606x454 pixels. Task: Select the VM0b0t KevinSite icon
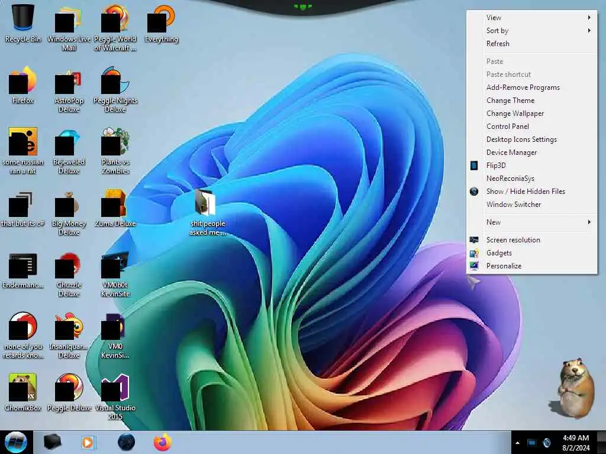(115, 274)
